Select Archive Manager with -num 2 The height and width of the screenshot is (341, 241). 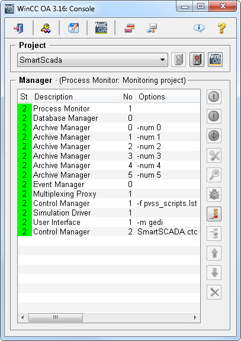click(x=109, y=146)
